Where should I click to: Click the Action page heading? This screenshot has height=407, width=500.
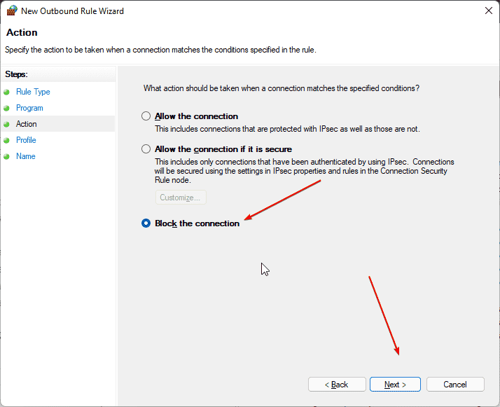(22, 32)
